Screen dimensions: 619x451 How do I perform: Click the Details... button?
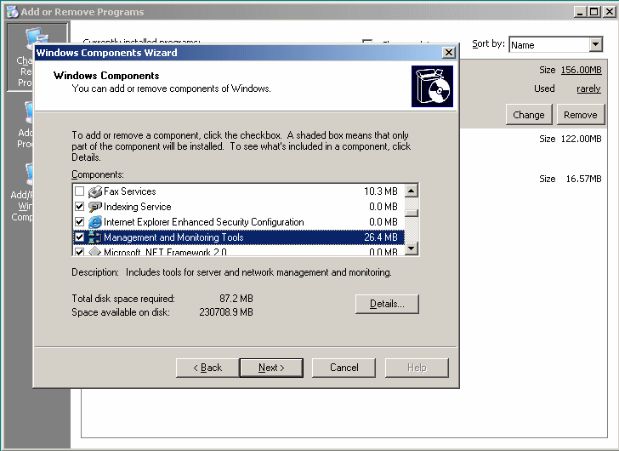(x=387, y=304)
